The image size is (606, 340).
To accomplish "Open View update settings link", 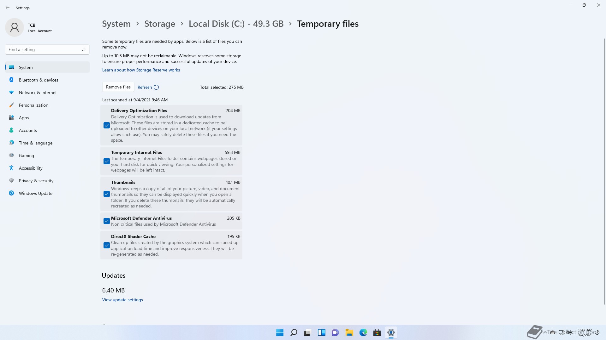I will [122, 300].
